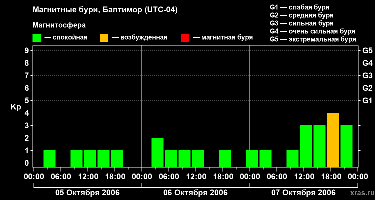Click the '12:00' time label for 06 October

pos(196,176)
